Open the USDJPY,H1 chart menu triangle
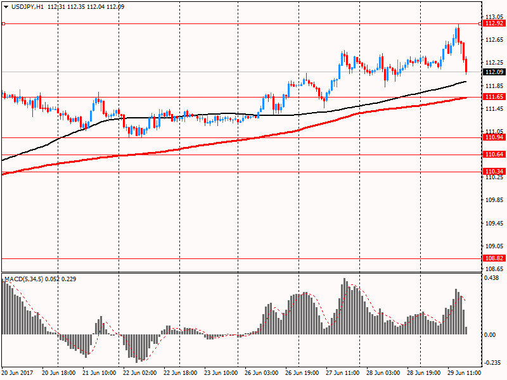Image resolution: width=507 pixels, height=380 pixels. [x=6, y=7]
